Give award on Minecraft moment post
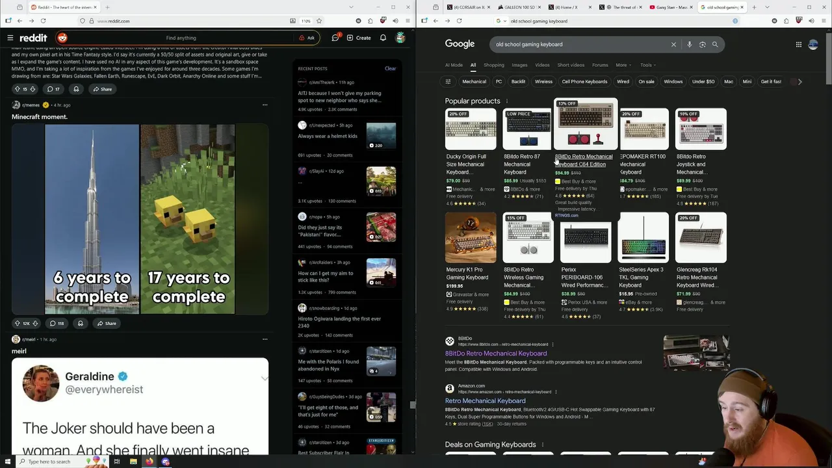 pyautogui.click(x=81, y=323)
